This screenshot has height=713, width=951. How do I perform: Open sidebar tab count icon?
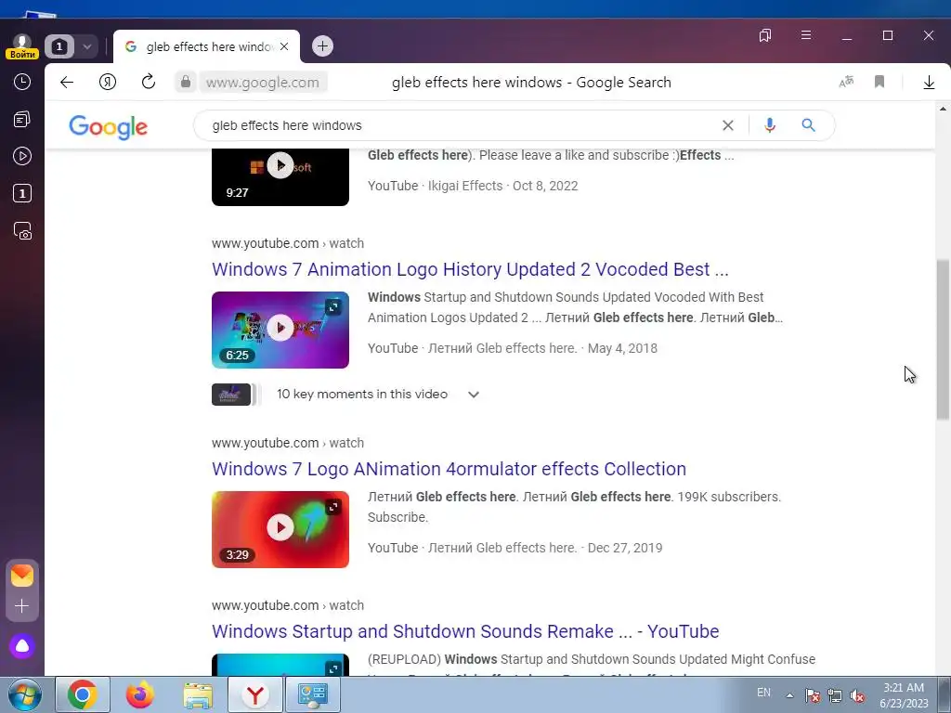[x=22, y=193]
